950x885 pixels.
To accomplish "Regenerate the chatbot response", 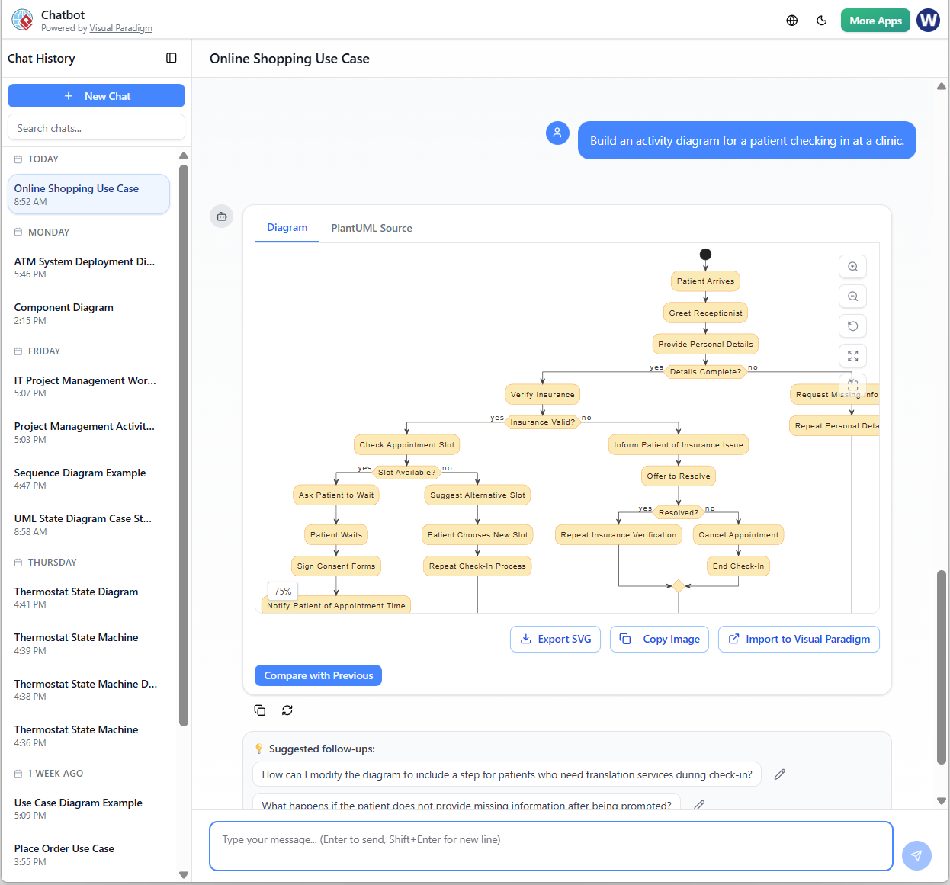I will click(287, 710).
